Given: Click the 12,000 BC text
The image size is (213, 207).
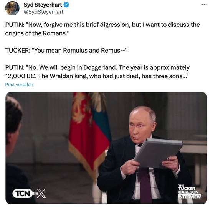Looking at the screenshot, I should pos(21,76).
